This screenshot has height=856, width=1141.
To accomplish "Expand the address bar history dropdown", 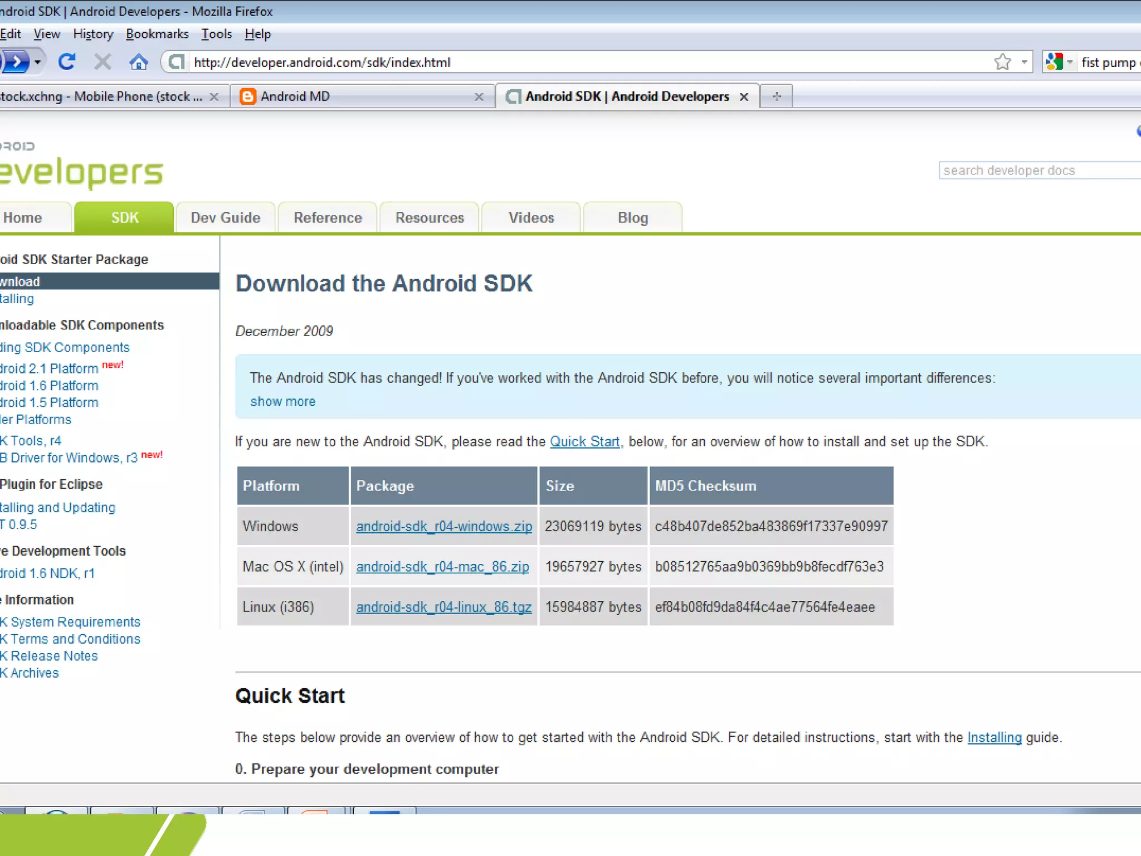I will pyautogui.click(x=1024, y=62).
